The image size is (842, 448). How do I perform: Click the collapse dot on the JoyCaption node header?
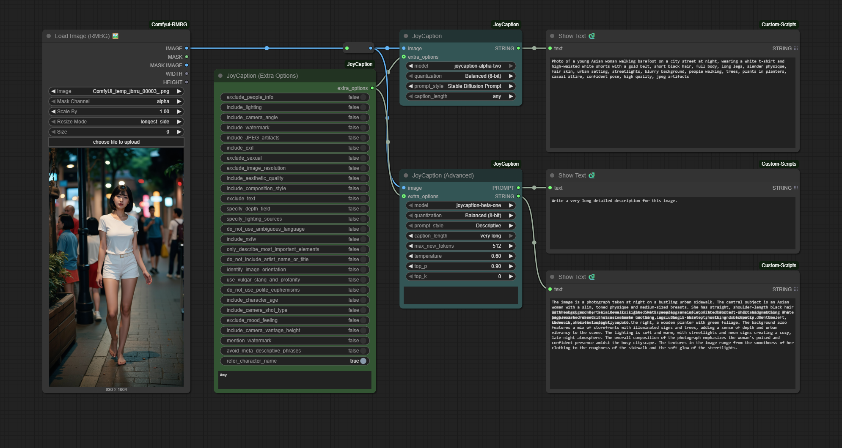(x=406, y=36)
